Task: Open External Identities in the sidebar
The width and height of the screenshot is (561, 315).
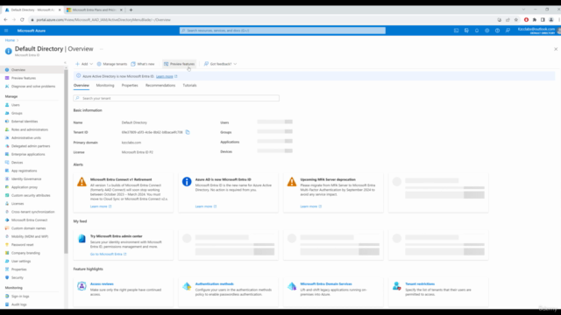Action: tap(25, 122)
